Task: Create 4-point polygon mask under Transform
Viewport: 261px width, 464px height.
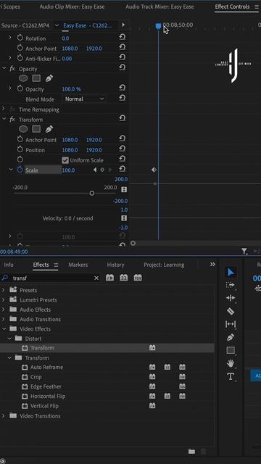Action: tap(36, 129)
